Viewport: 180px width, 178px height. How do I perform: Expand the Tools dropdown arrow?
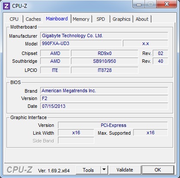tap(104, 170)
